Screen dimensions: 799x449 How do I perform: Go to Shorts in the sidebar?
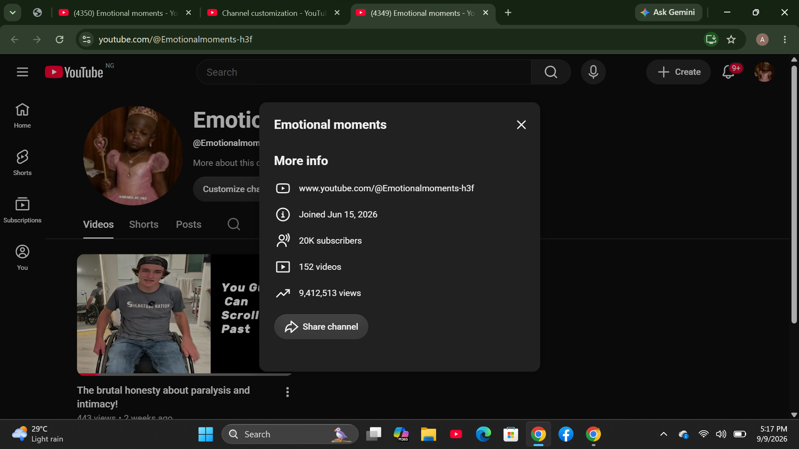click(x=22, y=163)
